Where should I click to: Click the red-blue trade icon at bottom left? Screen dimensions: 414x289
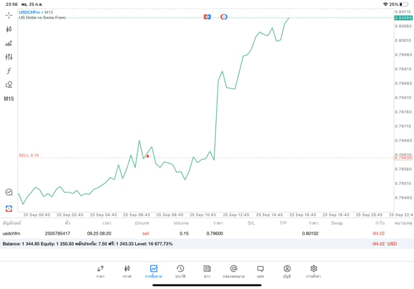(8, 208)
